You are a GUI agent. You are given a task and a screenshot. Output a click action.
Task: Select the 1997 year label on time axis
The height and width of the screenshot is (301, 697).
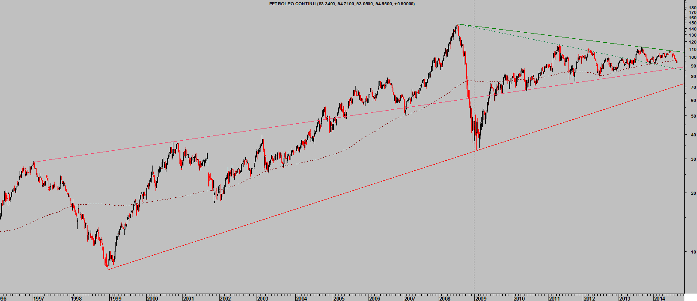pos(38,298)
